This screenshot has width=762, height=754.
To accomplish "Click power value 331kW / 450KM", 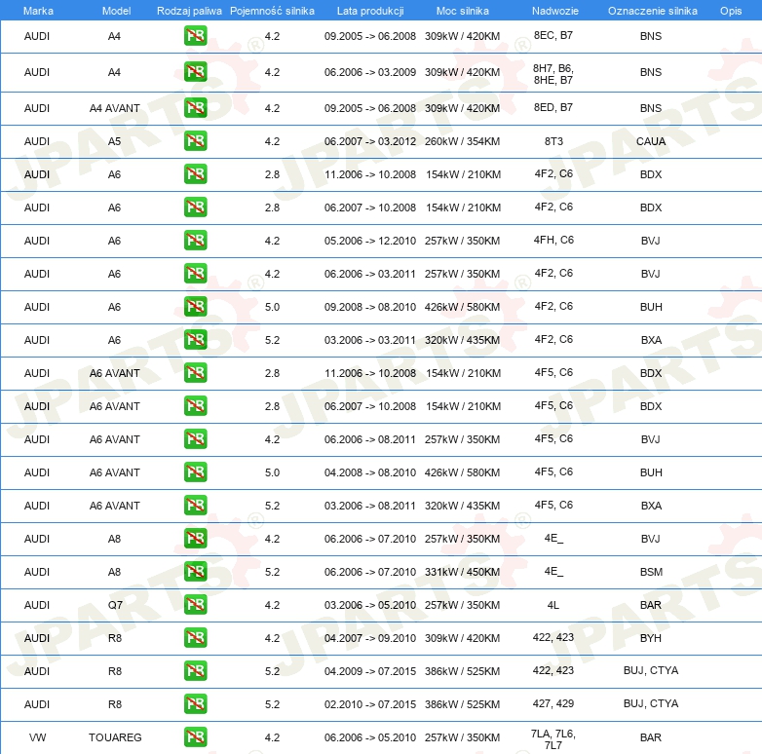I will (462, 572).
